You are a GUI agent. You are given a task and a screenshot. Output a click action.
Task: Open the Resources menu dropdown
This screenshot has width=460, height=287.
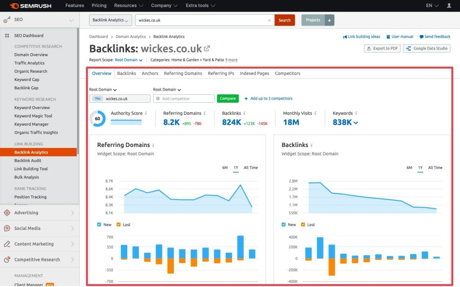(x=128, y=5)
